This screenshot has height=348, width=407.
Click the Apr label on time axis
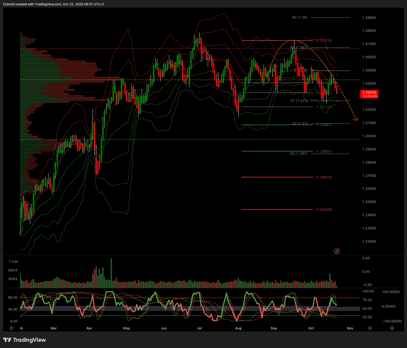coord(89,328)
